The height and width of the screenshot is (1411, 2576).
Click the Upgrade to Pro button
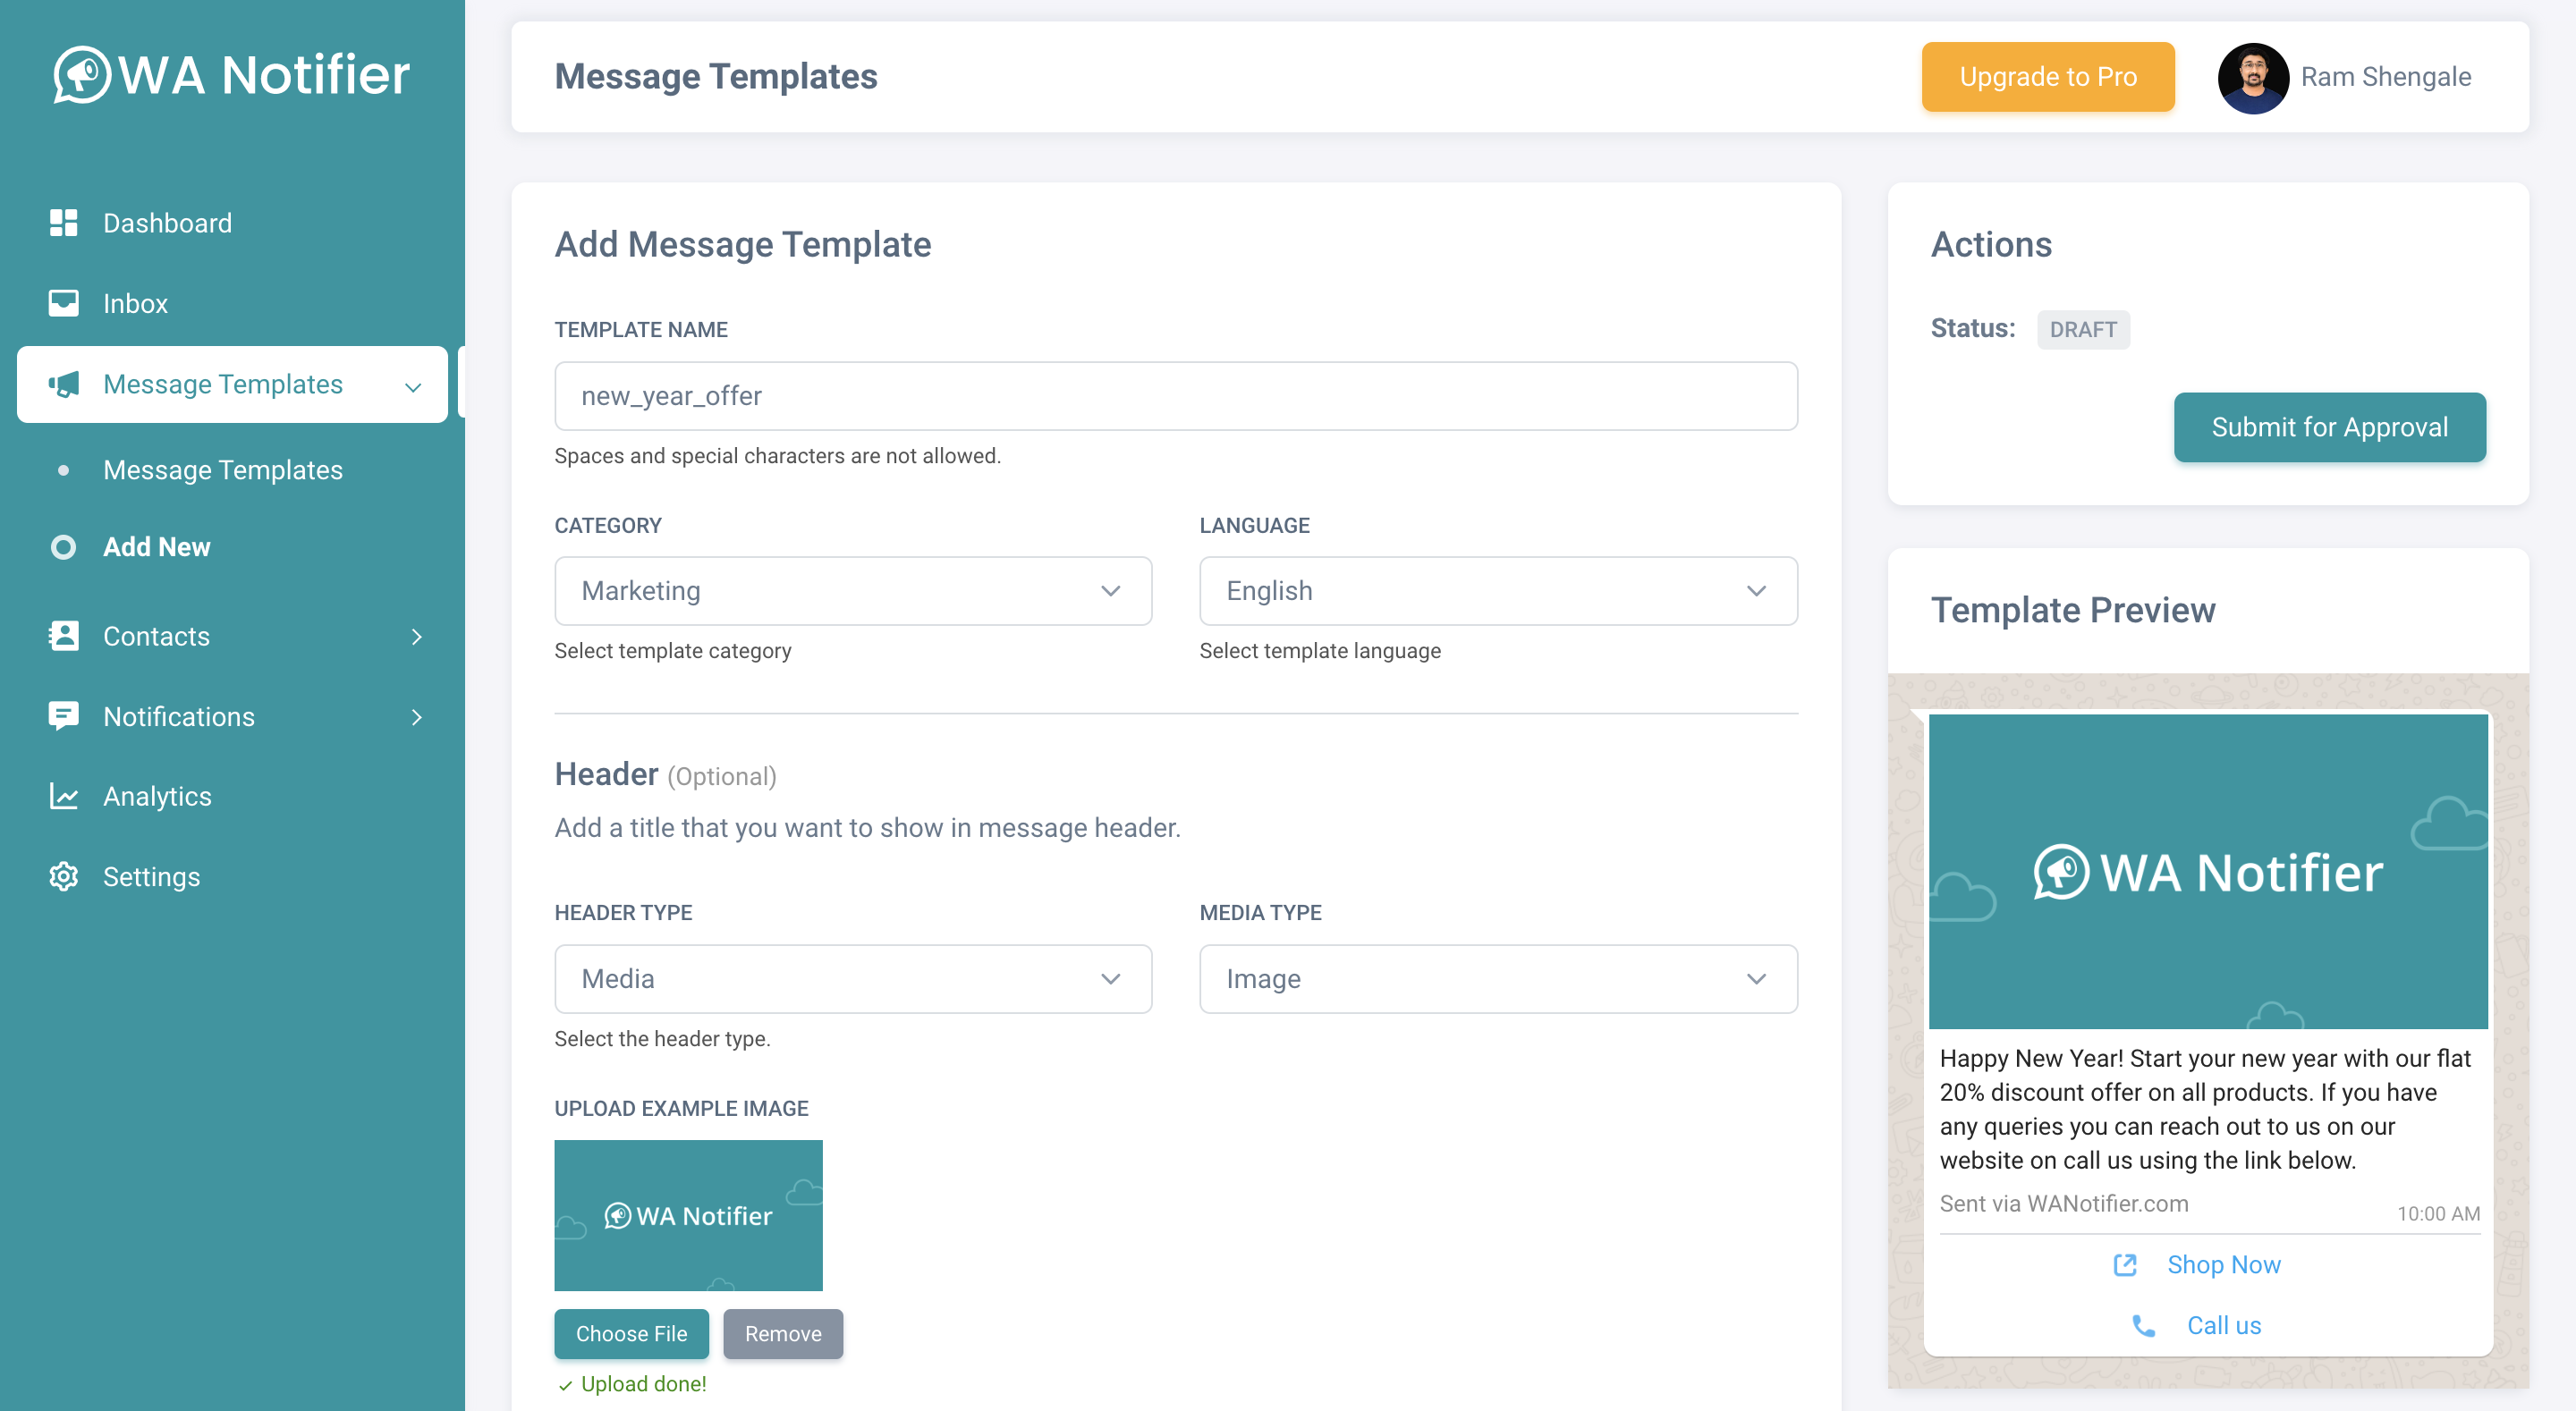[x=2047, y=77]
